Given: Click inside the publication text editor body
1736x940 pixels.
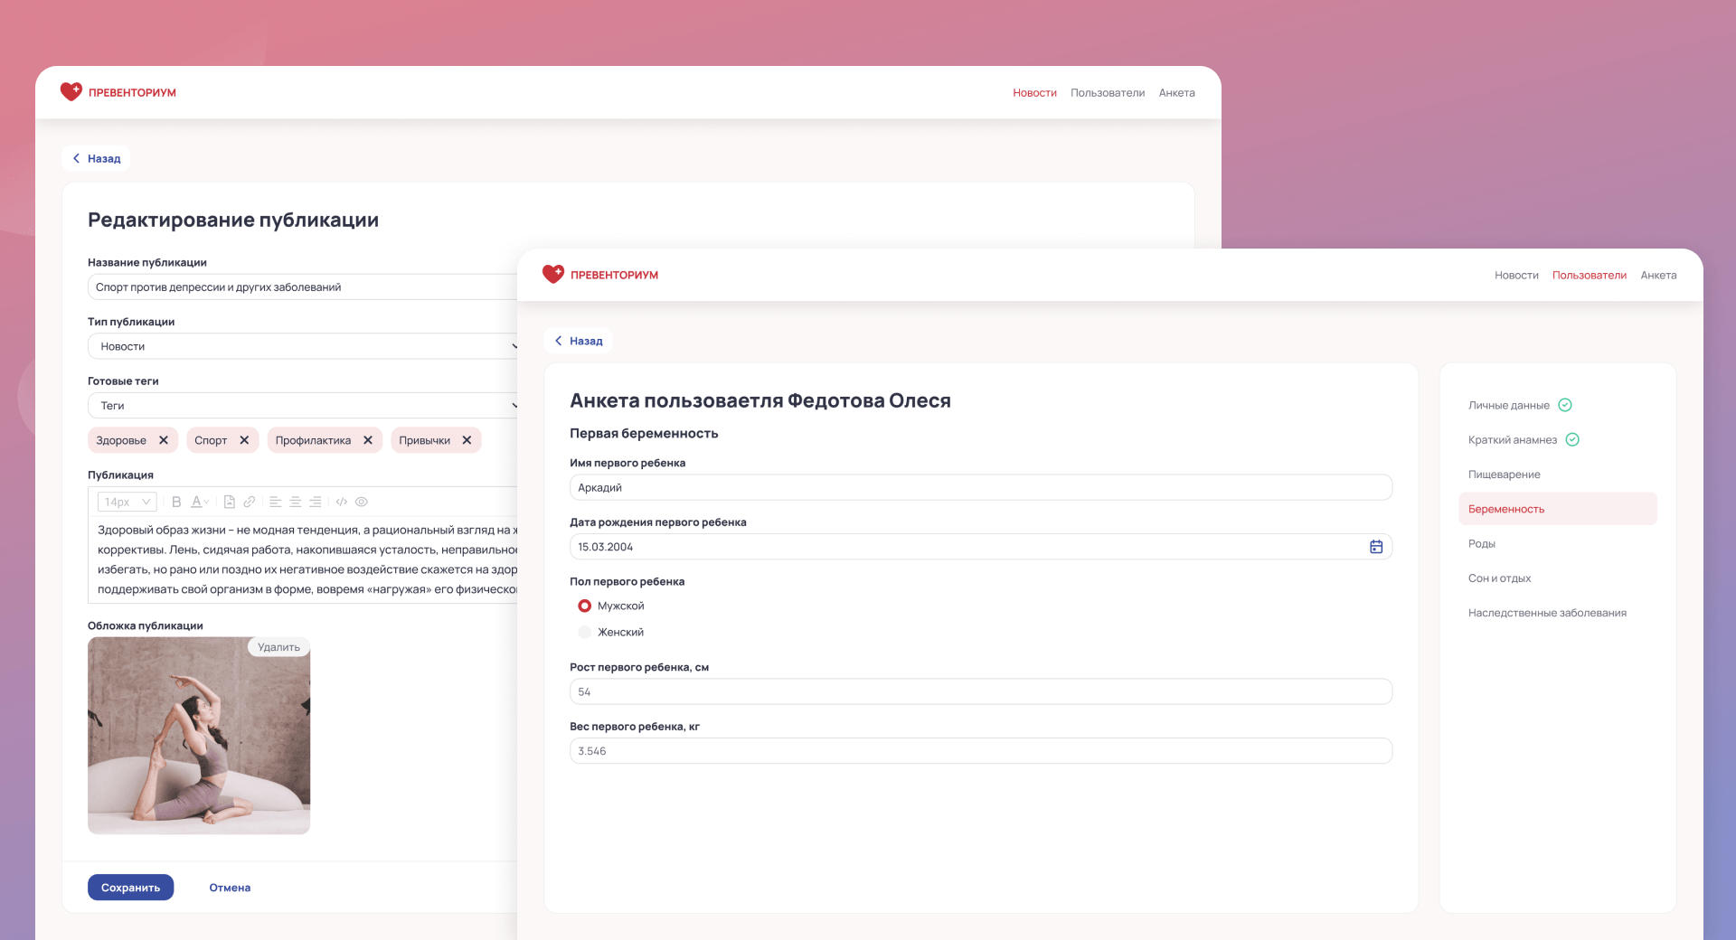Looking at the screenshot, I should 304,560.
